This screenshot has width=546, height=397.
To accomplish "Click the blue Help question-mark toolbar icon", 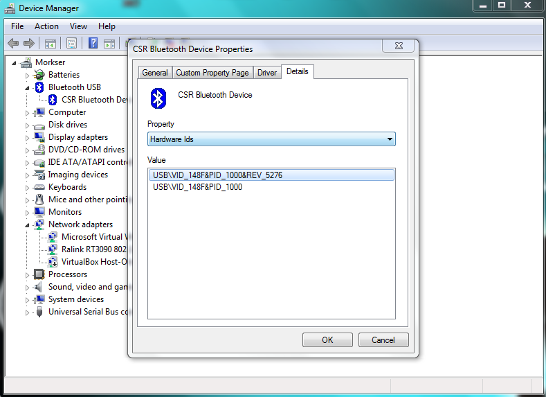I will tap(93, 43).
